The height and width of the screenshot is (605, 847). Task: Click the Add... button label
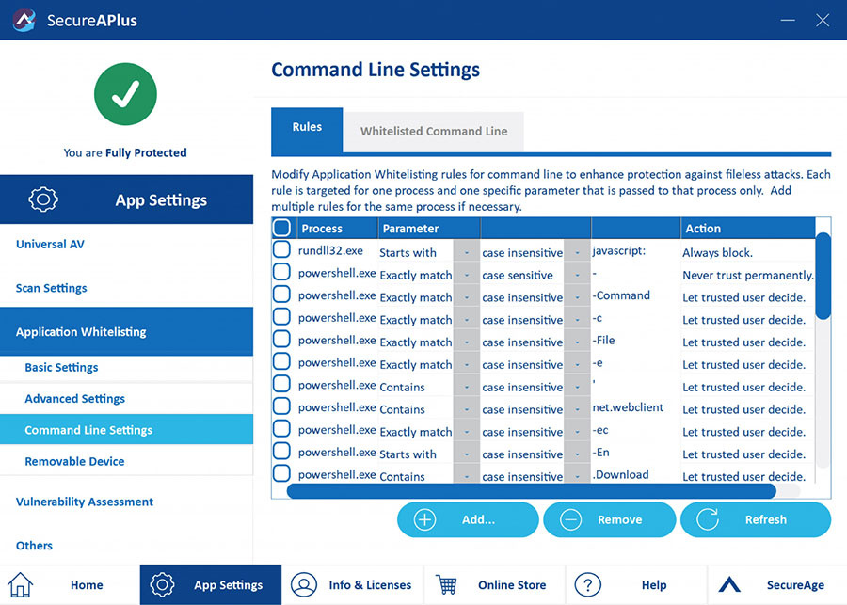coord(478,519)
